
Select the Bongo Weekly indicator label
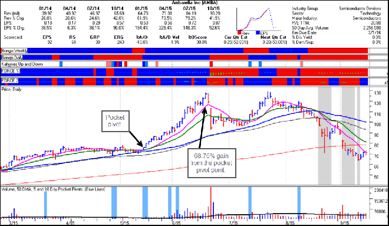pos(14,51)
